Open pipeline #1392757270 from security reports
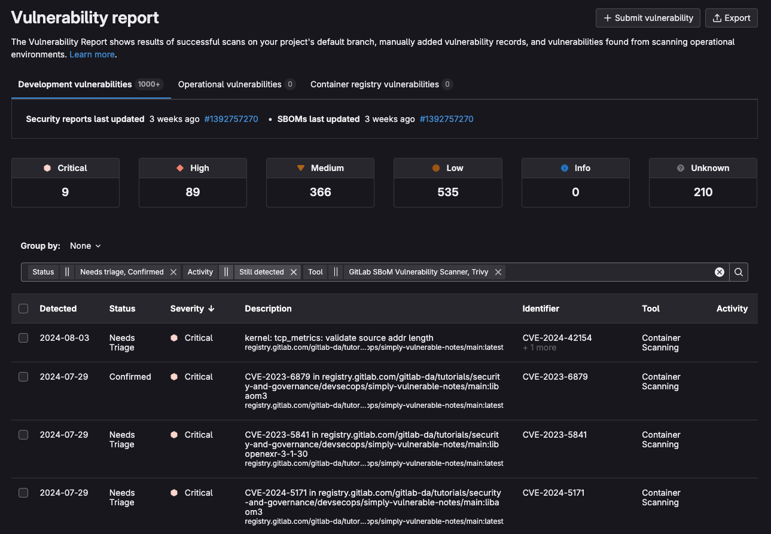The width and height of the screenshot is (771, 534). 231,119
